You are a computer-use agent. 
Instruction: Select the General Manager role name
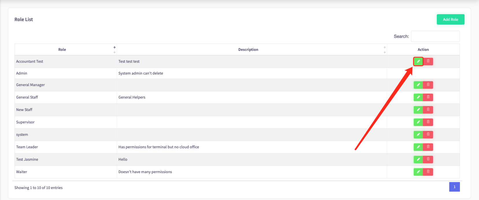30,85
